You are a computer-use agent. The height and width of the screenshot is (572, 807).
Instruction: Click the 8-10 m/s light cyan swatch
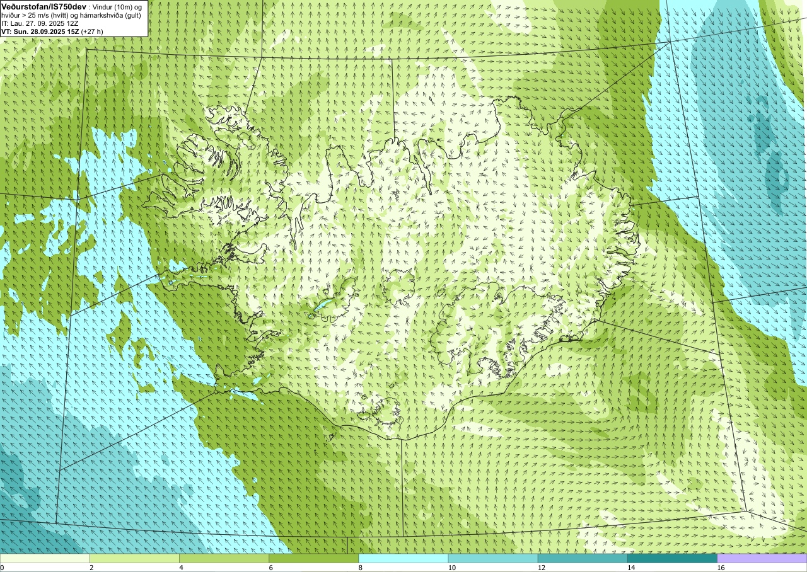click(x=403, y=558)
